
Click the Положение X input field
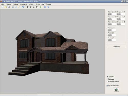point(112,14)
